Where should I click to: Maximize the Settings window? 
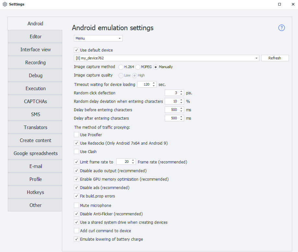pyautogui.click(x=280, y=4)
